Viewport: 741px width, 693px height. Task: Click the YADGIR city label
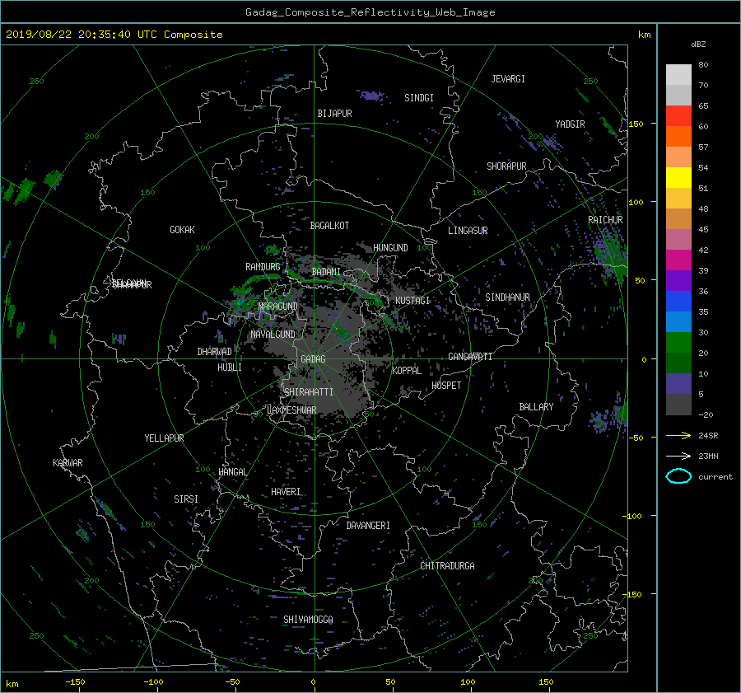pyautogui.click(x=570, y=124)
